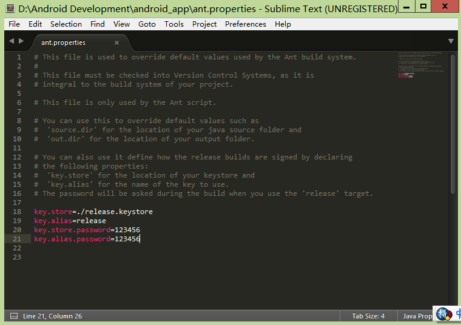This screenshot has width=461, height=325.
Task: Close the ant.properties tab
Action: coord(116,43)
